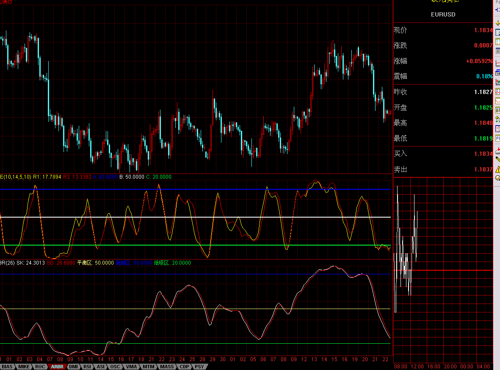The height and width of the screenshot is (370, 500).
Task: Switch to the RSI indicator tab
Action: coord(87,367)
